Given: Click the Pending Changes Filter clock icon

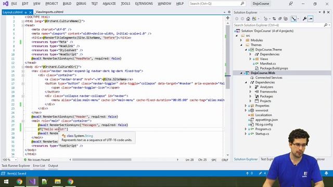Looking at the screenshot, I should pyautogui.click(x=266, y=19).
